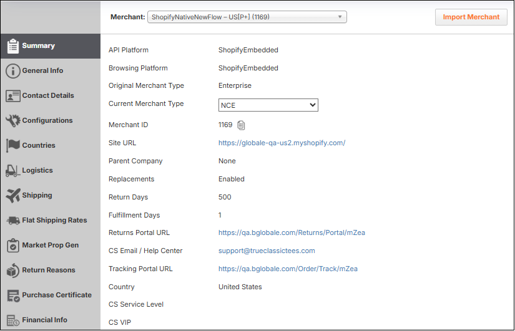Open Return Reasons section

tap(51, 271)
